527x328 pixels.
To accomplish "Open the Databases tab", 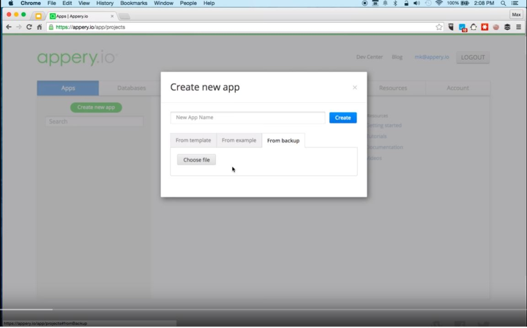I will (131, 88).
